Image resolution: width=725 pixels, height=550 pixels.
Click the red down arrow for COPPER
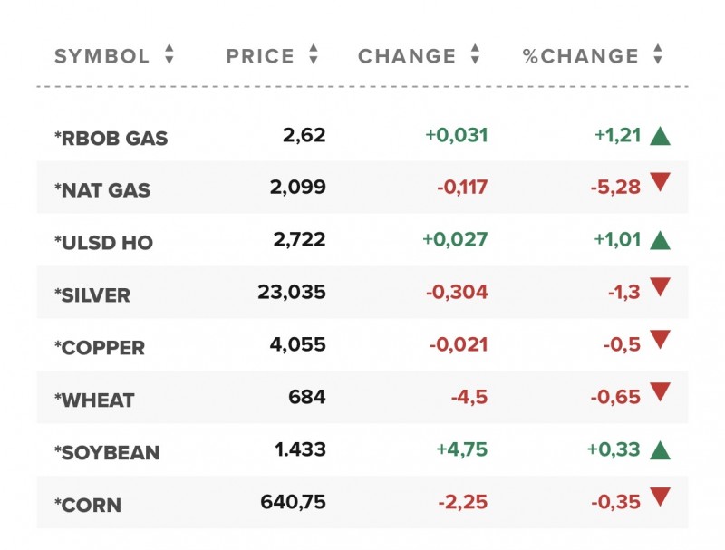pyautogui.click(x=660, y=341)
